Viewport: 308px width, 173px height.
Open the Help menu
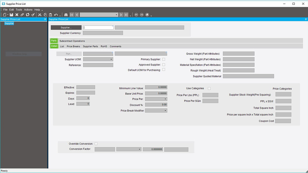37,10
